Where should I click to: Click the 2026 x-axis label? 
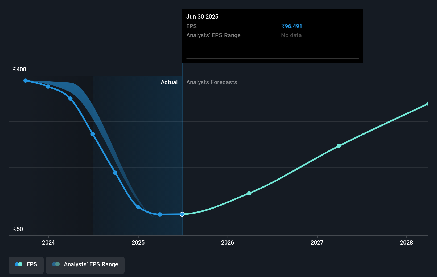point(228,242)
